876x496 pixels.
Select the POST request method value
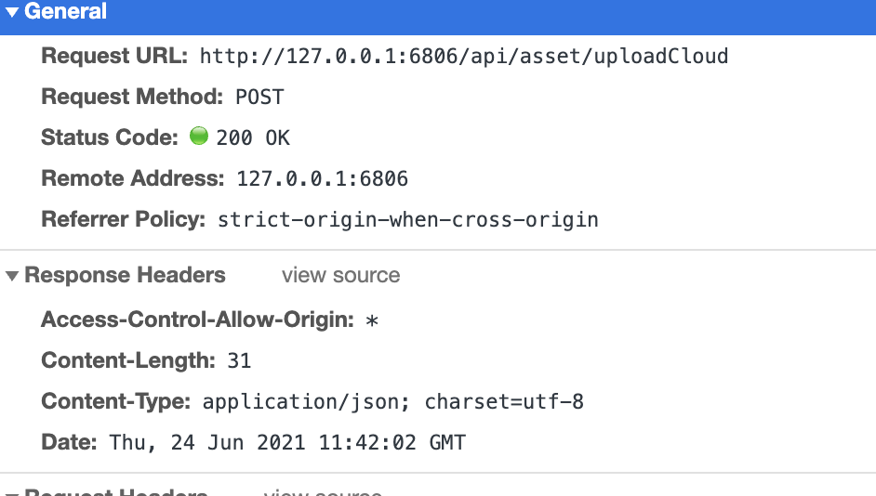259,98
